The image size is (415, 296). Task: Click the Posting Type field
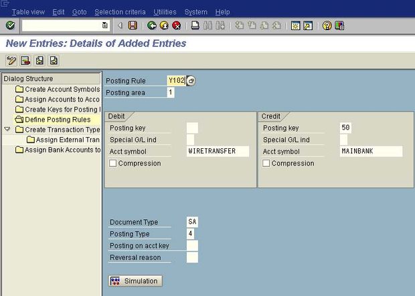(x=190, y=234)
